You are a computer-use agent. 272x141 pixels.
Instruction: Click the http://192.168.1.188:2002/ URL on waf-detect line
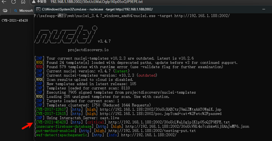149,135
